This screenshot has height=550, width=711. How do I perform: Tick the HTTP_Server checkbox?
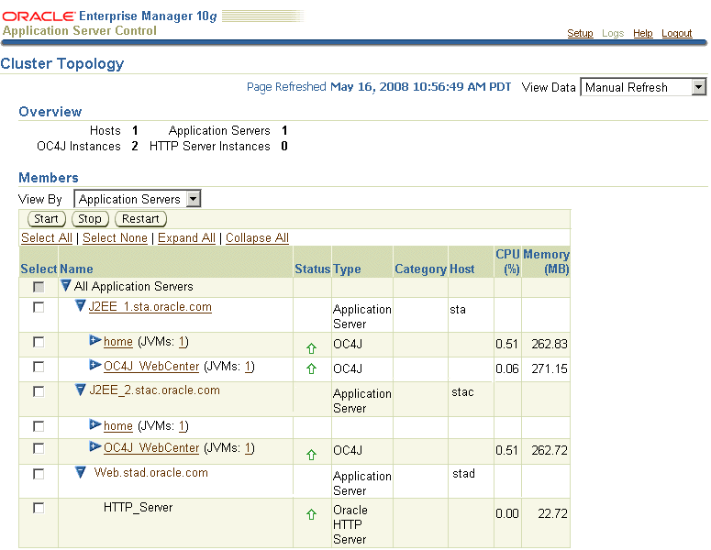[x=39, y=509]
